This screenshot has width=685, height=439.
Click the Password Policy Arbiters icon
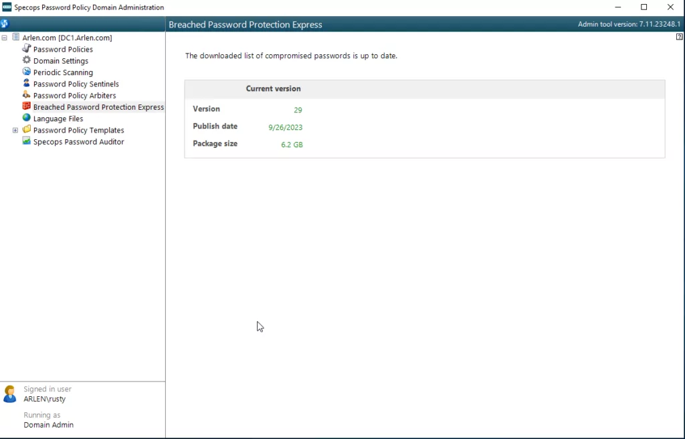tap(27, 95)
